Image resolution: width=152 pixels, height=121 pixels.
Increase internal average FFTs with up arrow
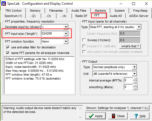click(135, 79)
